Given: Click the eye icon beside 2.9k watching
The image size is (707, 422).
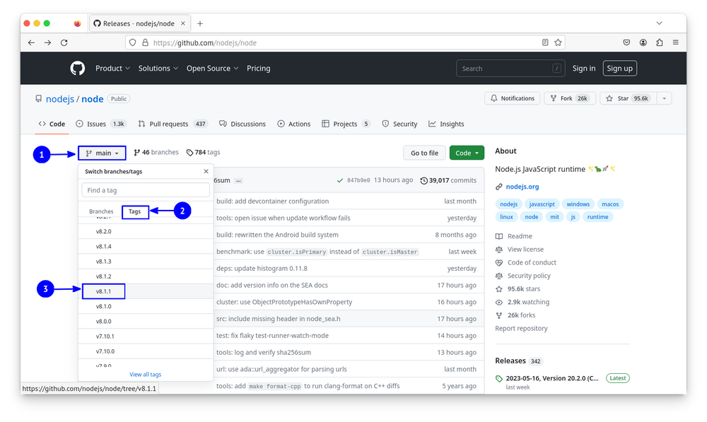Looking at the screenshot, I should (498, 302).
